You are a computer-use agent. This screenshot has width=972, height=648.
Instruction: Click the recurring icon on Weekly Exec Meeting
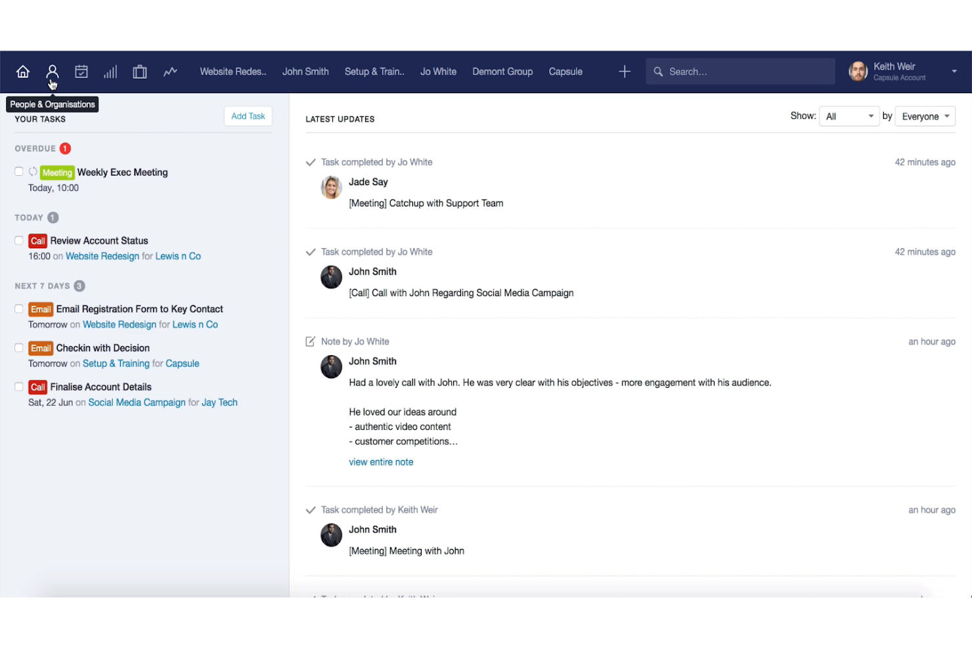click(32, 171)
